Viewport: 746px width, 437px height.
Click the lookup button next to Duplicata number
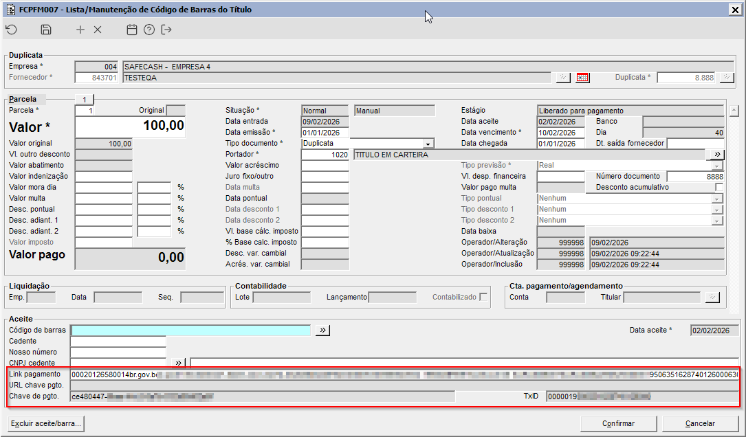tap(727, 78)
